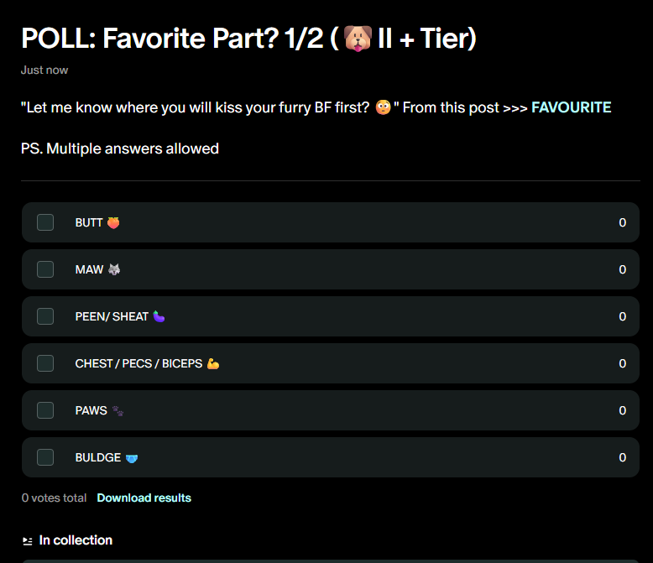Click the 0 votes total text

[x=54, y=498]
